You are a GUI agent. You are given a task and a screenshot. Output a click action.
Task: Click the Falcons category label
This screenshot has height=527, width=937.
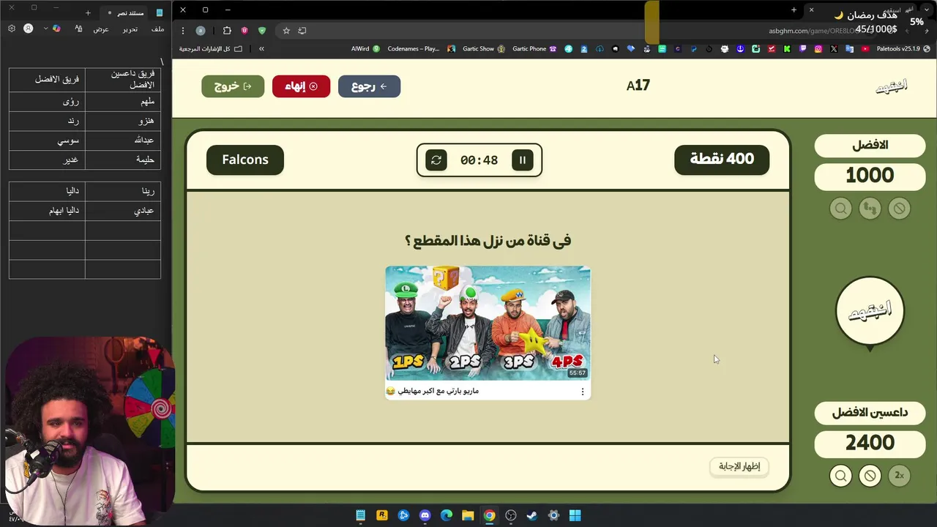pyautogui.click(x=245, y=160)
